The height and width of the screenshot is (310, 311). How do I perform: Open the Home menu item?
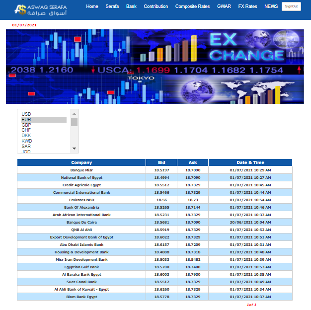[92, 6]
